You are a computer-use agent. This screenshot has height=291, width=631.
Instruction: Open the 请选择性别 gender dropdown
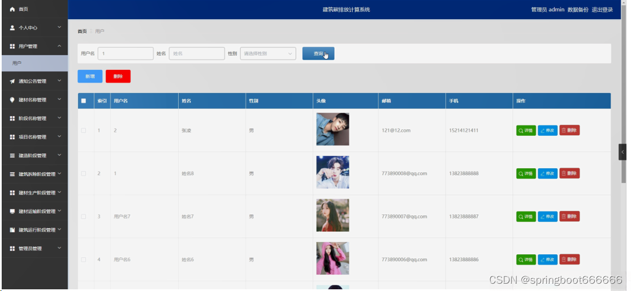[x=268, y=54]
